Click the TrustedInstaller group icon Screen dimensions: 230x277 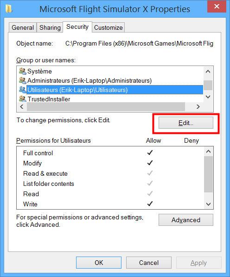tap(23, 99)
